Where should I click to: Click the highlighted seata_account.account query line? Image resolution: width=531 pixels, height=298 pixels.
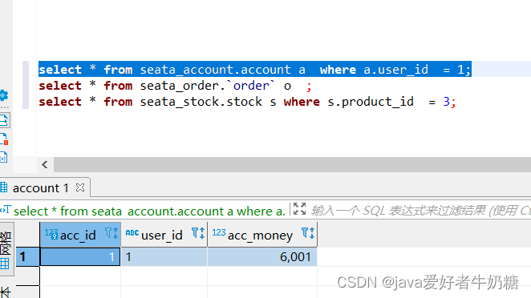(254, 70)
